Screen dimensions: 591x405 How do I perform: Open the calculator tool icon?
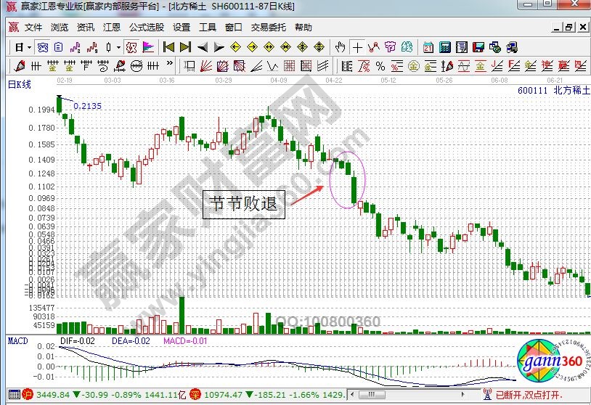445,47
